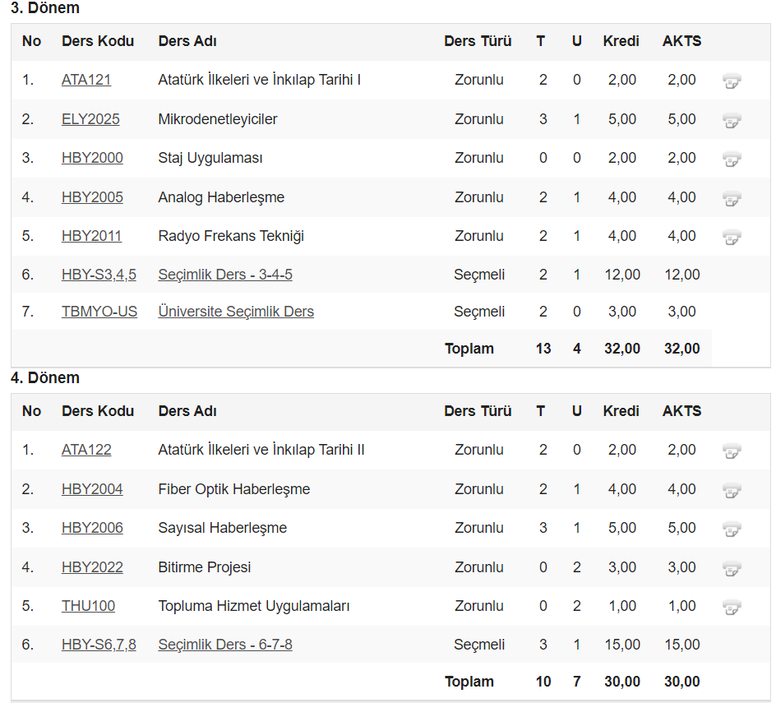
Task: Click the HBY-S3,4,5 course code
Action: tap(99, 275)
